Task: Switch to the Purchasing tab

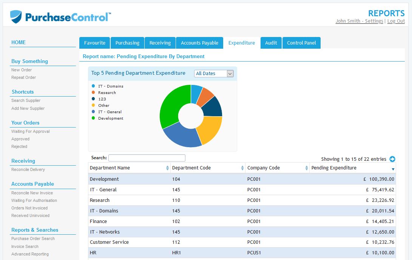Action: tap(127, 43)
